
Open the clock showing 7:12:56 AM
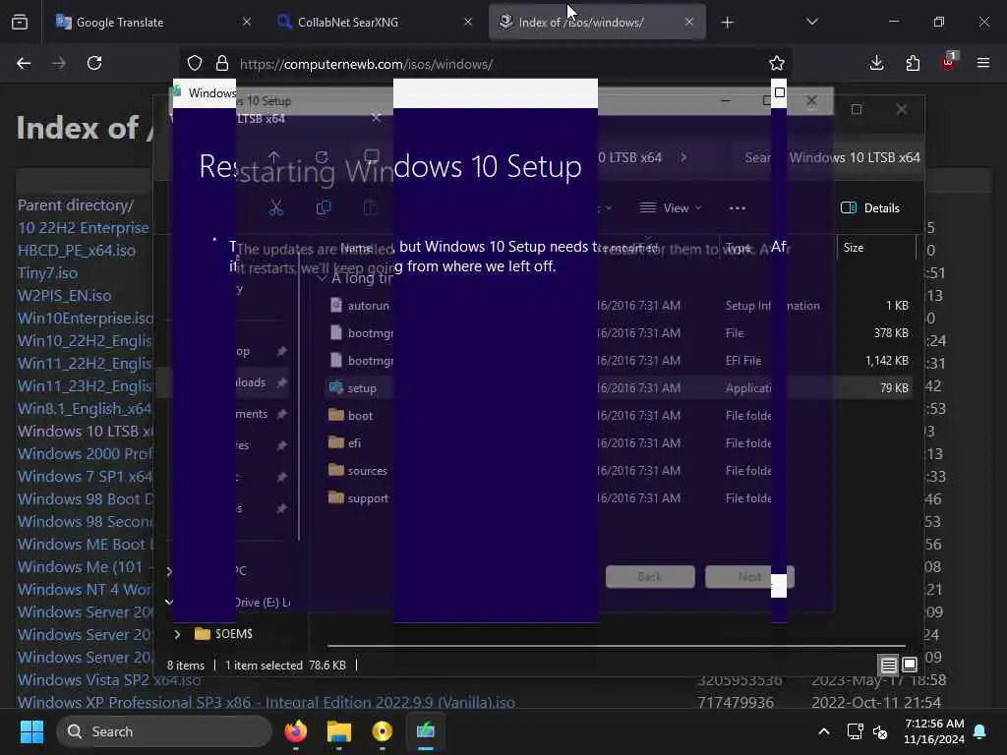[x=934, y=731]
